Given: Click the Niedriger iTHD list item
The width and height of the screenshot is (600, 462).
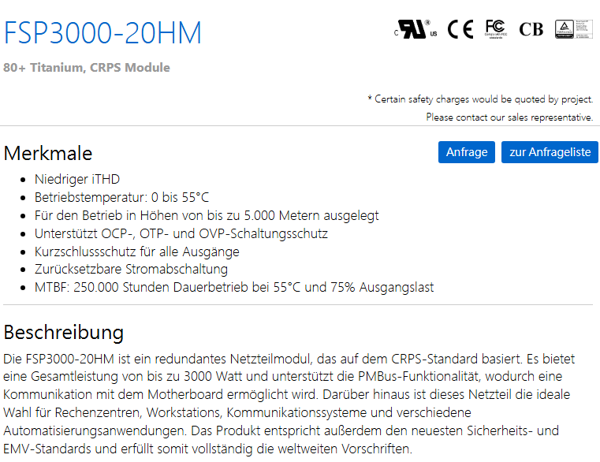Looking at the screenshot, I should coord(77,179).
